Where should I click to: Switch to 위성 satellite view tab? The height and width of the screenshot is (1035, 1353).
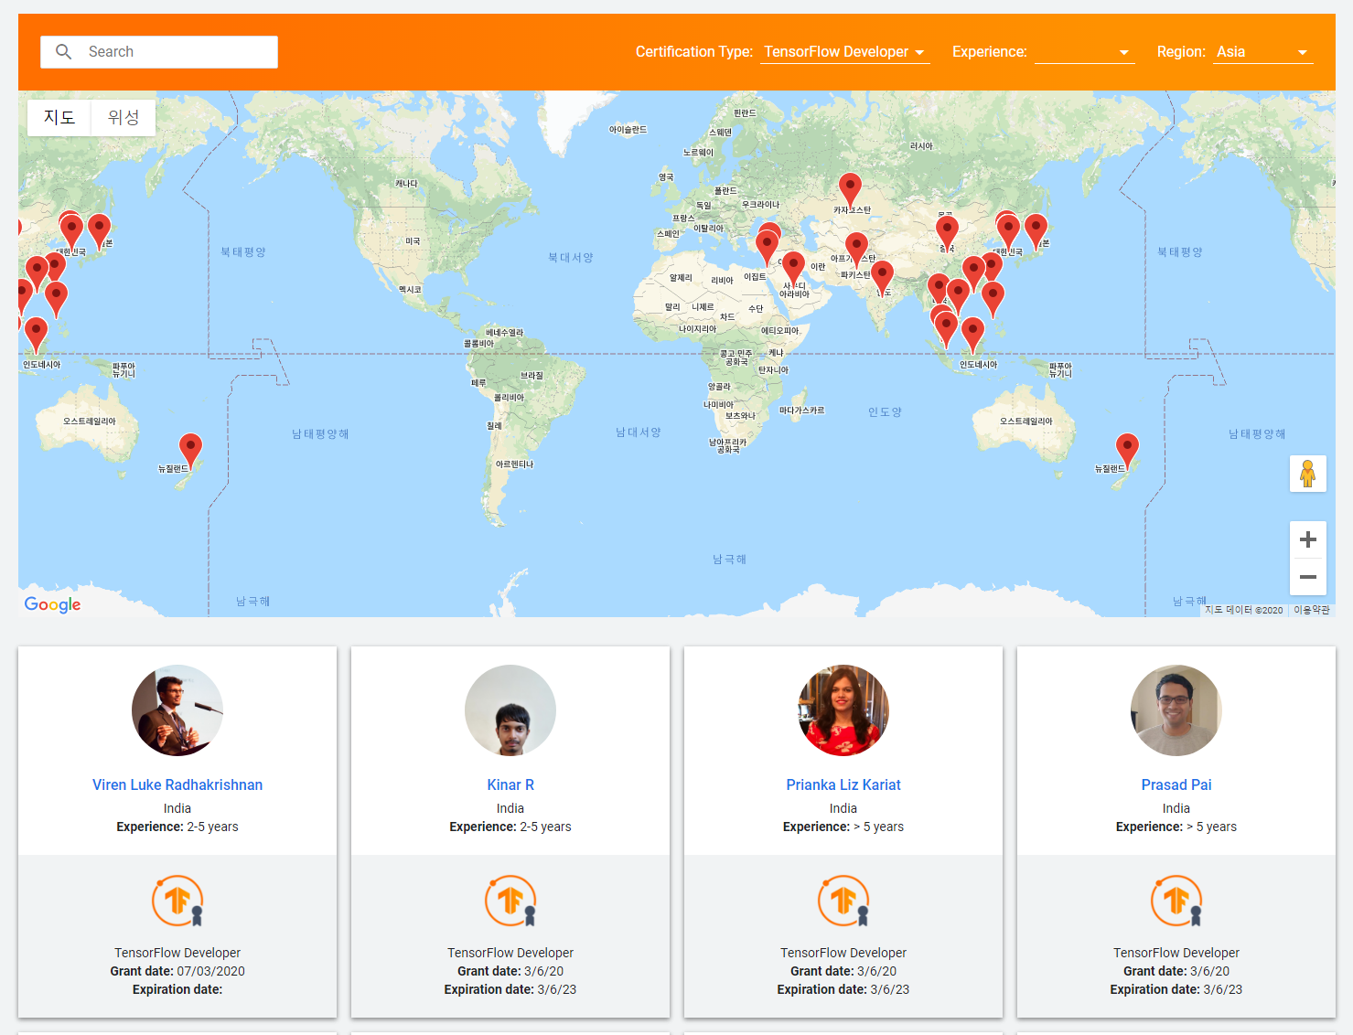tap(123, 117)
